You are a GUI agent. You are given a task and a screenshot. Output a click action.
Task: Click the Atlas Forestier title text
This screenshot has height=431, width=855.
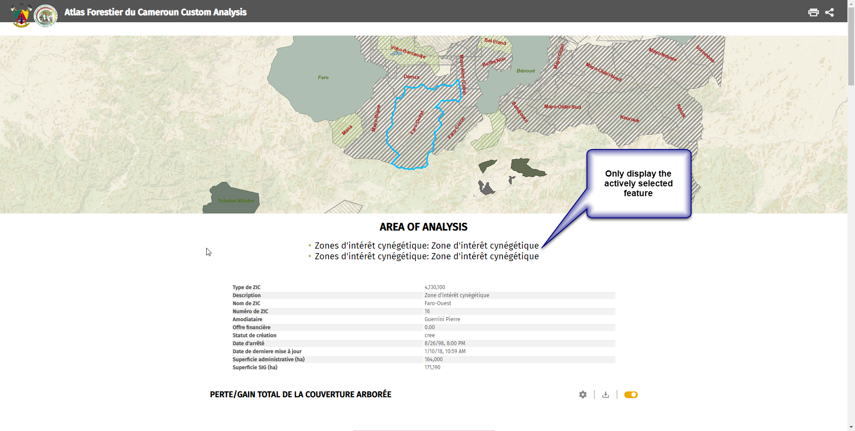155,12
